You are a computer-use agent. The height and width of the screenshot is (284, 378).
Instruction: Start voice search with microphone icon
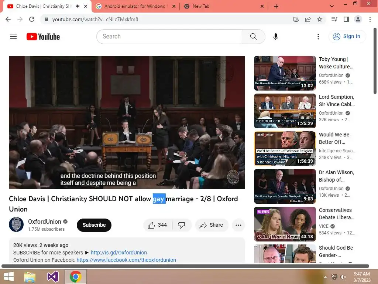coord(275,37)
